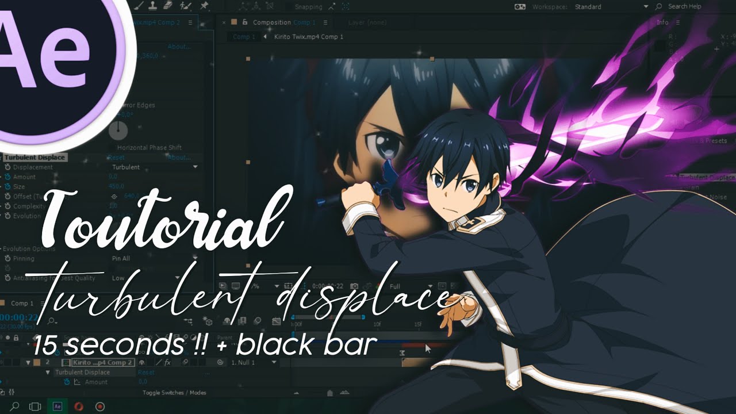736x414 pixels.
Task: Click the motion blur enable icon in timeline
Action: 258,321
